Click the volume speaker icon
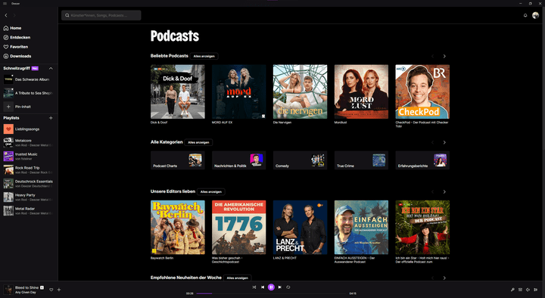The width and height of the screenshot is (545, 298). (x=528, y=290)
